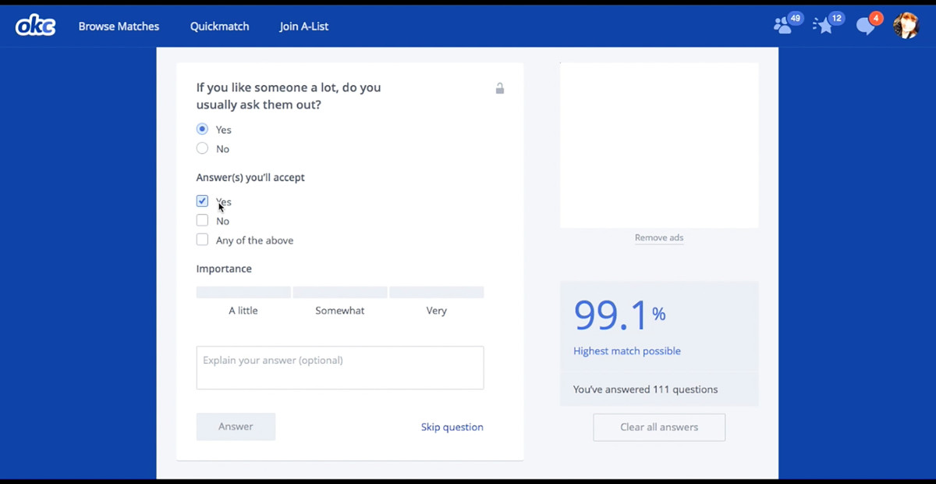Open the messages chat bubble icon

[866, 26]
